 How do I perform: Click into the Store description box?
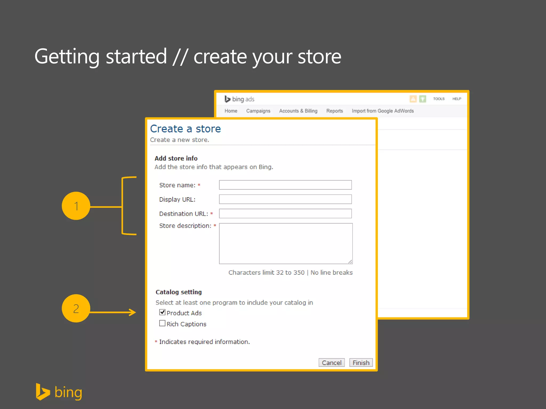(x=286, y=244)
